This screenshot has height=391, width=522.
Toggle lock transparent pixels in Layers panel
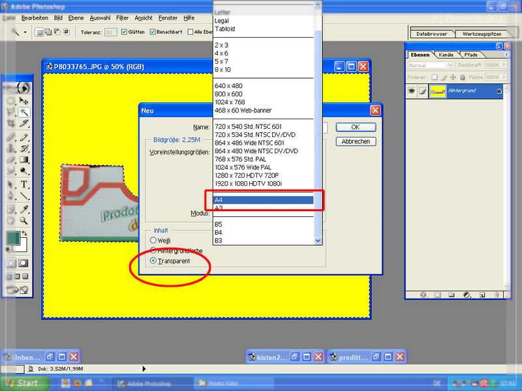tap(435, 77)
